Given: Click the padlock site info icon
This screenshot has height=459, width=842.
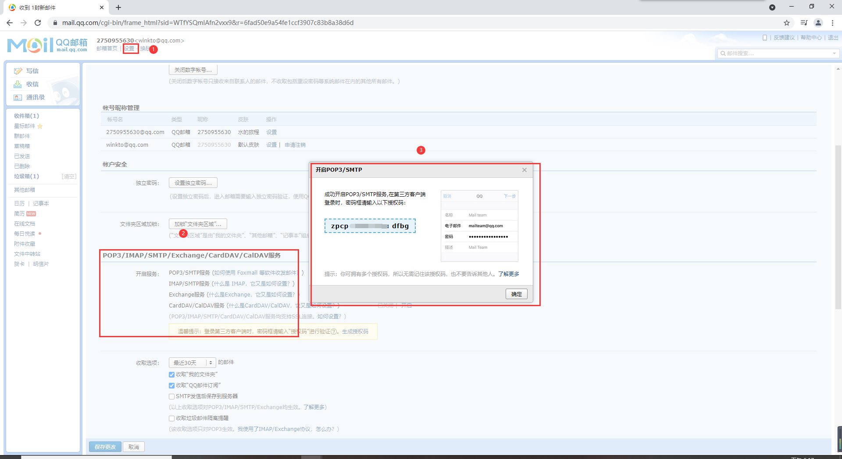Looking at the screenshot, I should [55, 23].
